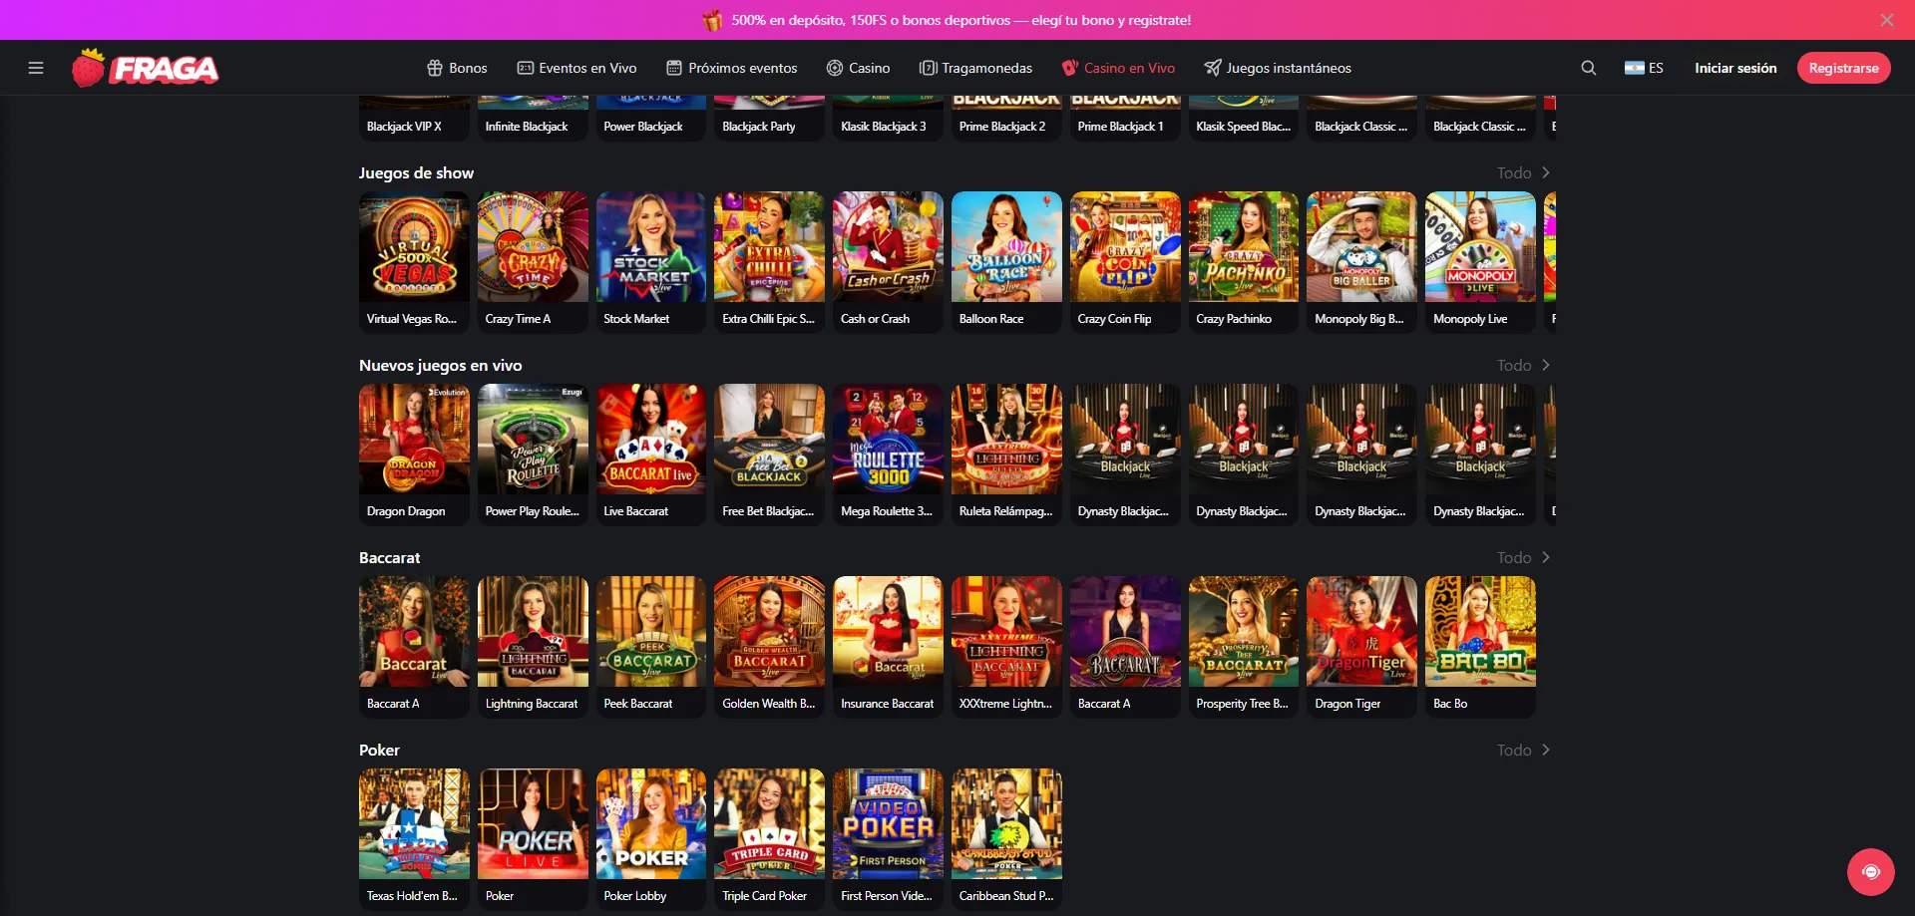Open Blackjack Party game

(x=770, y=119)
